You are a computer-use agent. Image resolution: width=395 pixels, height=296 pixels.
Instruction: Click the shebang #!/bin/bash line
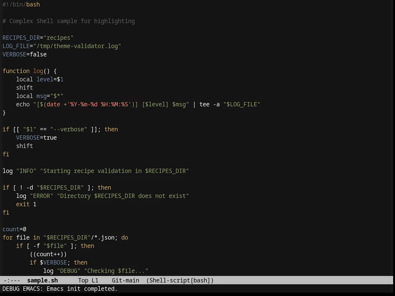21,4
